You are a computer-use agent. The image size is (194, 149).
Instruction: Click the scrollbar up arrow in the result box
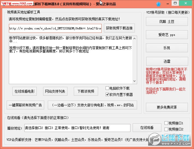coord(135,37)
